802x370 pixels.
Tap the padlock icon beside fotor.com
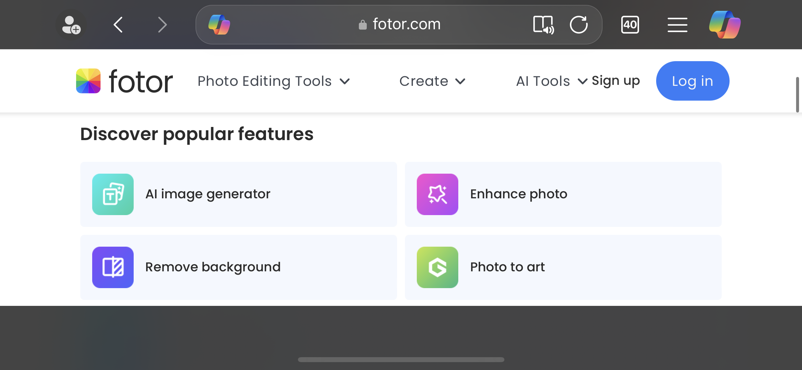click(362, 25)
